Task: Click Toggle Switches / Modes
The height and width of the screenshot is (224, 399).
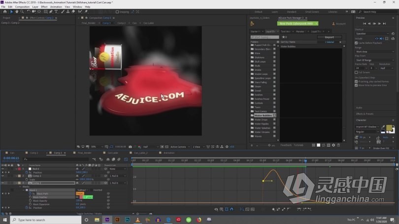Action: click(89, 214)
